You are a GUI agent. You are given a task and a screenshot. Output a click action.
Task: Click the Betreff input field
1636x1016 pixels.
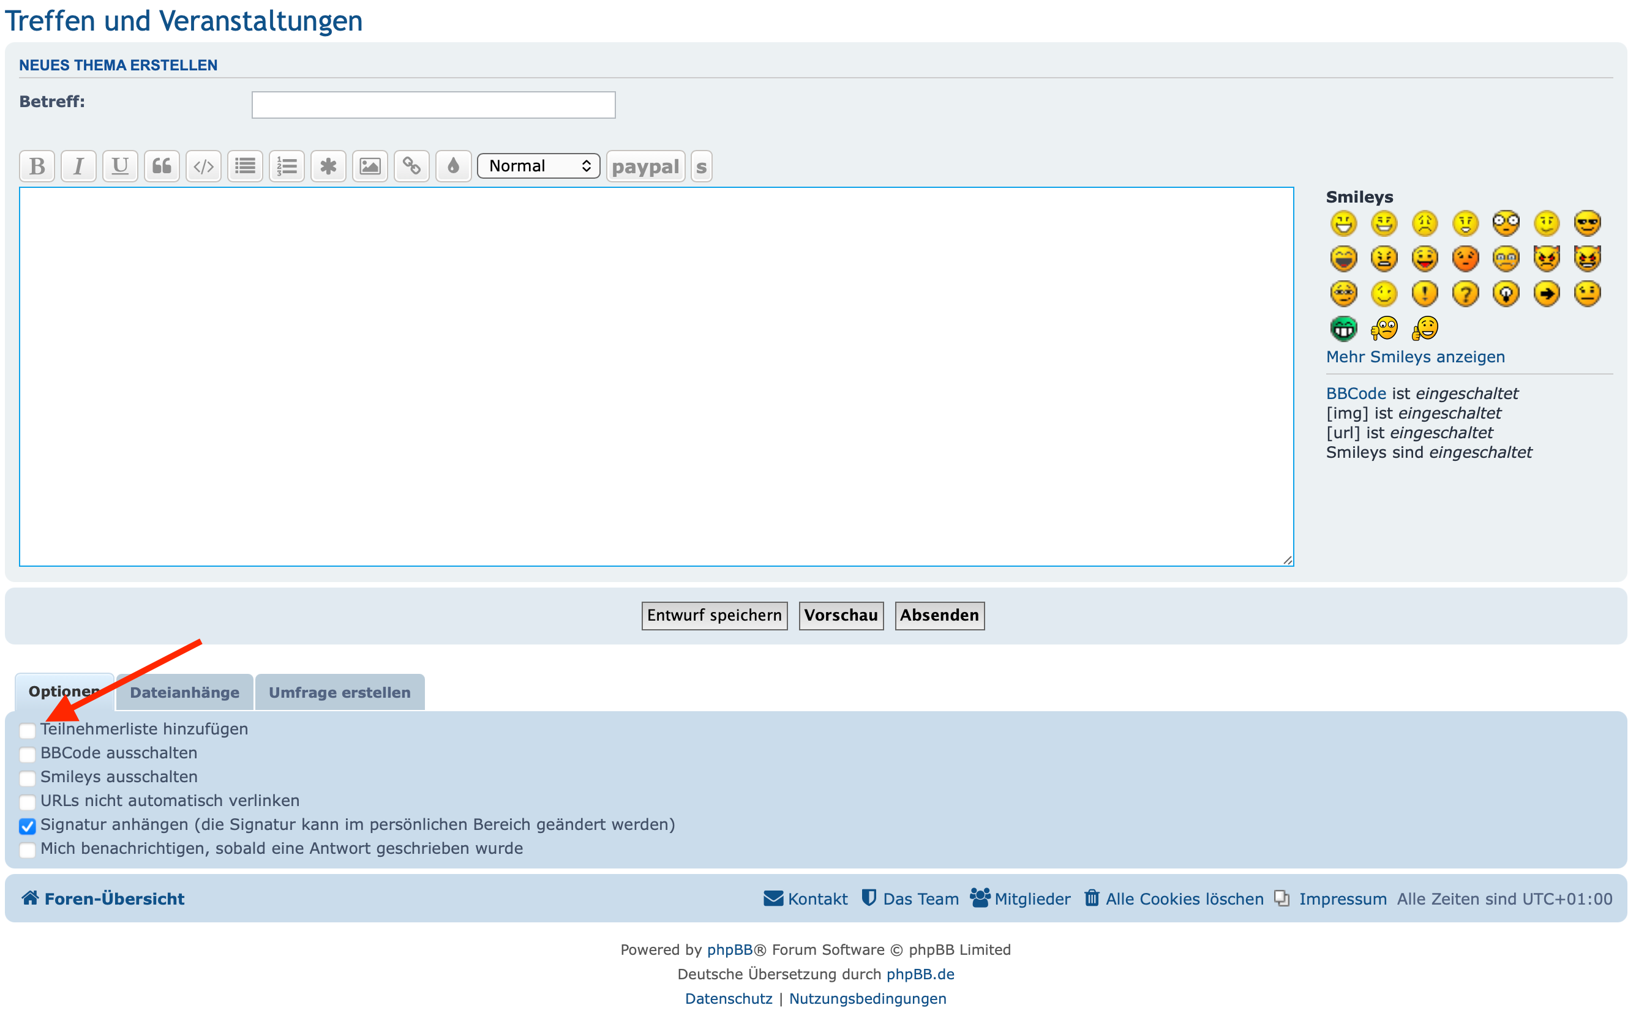(x=433, y=105)
